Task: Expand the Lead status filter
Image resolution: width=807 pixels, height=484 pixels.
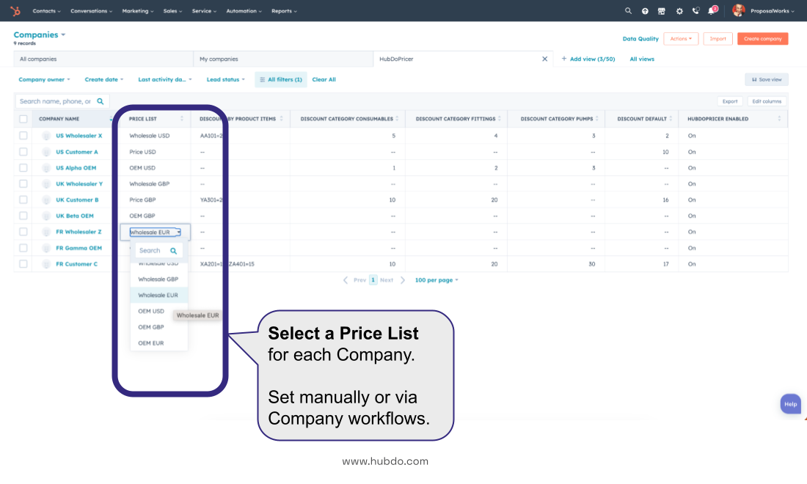Action: 225,80
